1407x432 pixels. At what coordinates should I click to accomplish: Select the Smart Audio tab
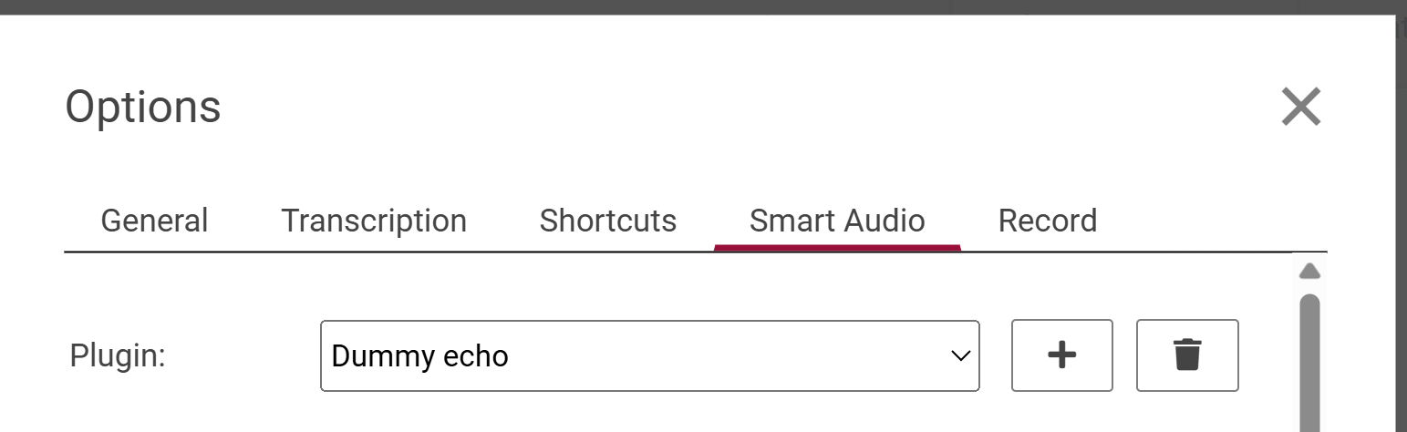[836, 221]
